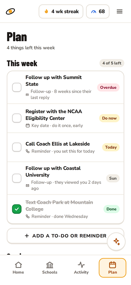Go to the Activity tab
Viewport: 131px width, 285px height.
point(81,268)
